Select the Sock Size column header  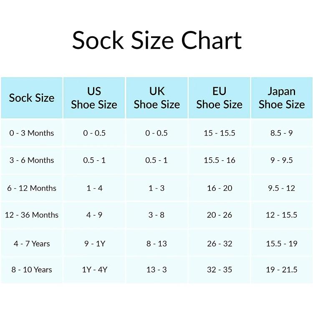click(x=32, y=98)
